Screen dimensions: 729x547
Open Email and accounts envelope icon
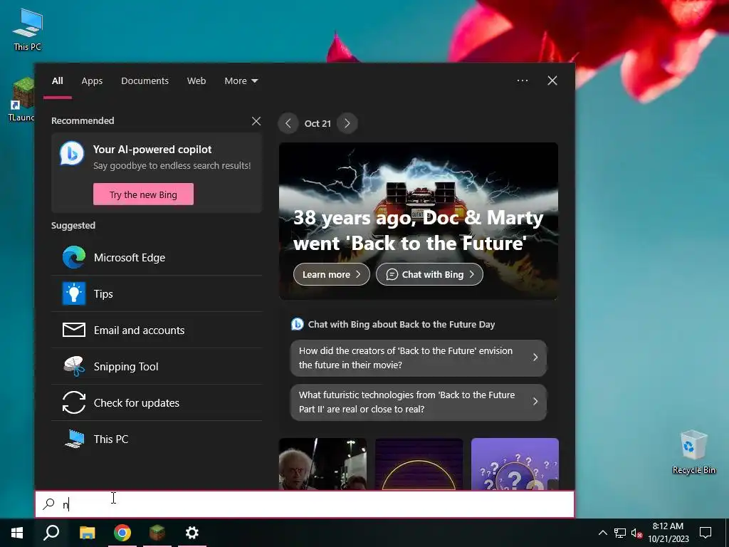pyautogui.click(x=74, y=330)
